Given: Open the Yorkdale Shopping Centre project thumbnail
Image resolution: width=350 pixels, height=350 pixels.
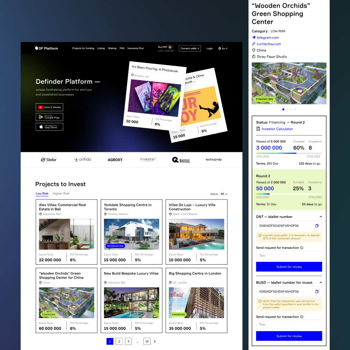Looking at the screenshot, I should click(x=132, y=234).
